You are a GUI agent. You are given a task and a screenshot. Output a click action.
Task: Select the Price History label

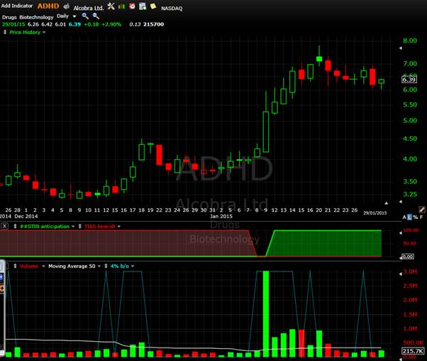tap(25, 32)
